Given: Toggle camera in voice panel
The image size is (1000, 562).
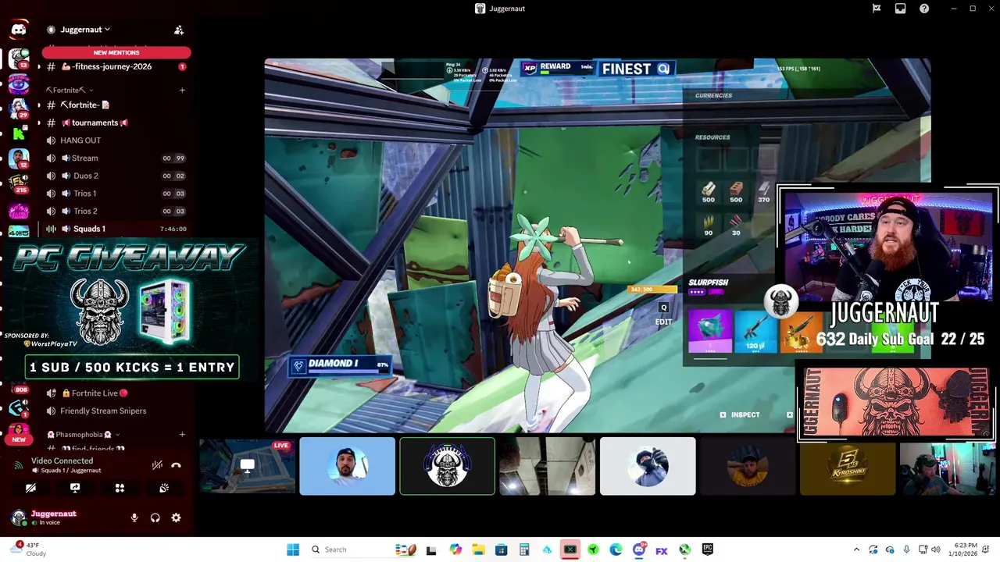Looking at the screenshot, I should (x=30, y=488).
